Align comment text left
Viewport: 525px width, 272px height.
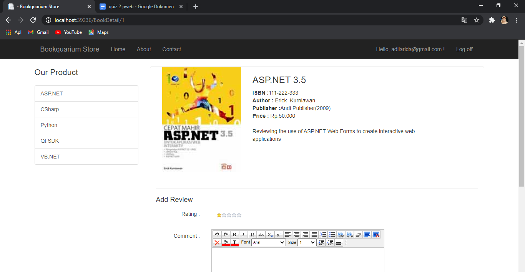(288, 235)
